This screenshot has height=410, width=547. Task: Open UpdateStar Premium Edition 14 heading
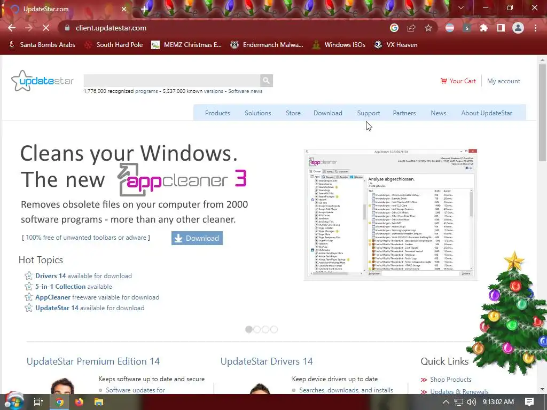tap(93, 361)
